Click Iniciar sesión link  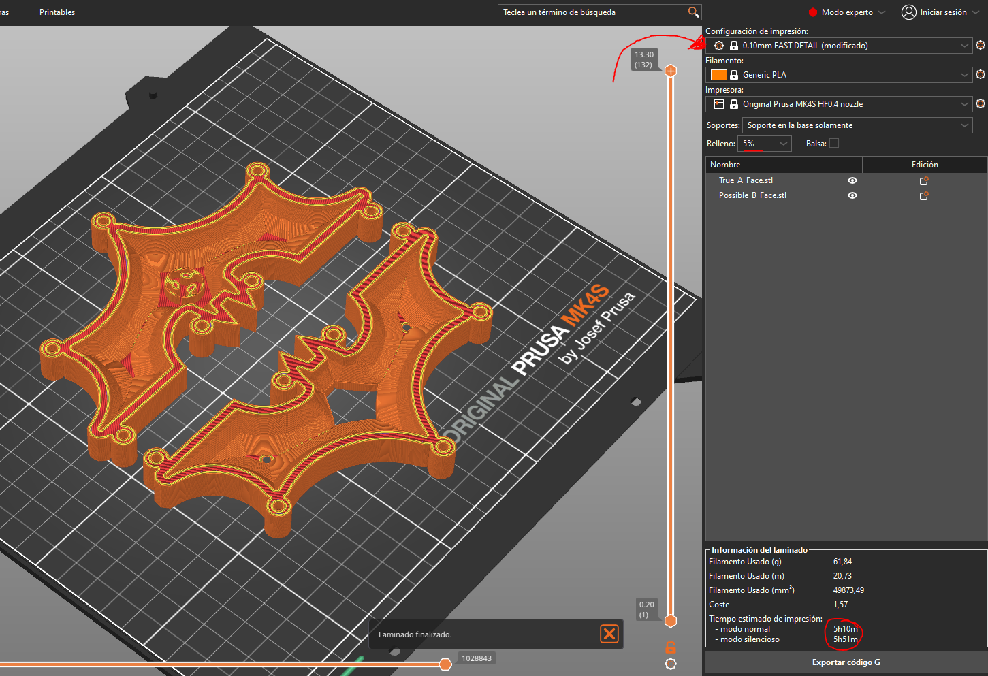[944, 12]
